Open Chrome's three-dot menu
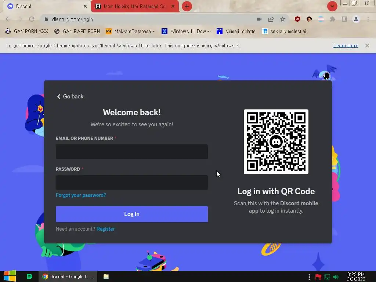The image size is (376, 282). (368, 19)
